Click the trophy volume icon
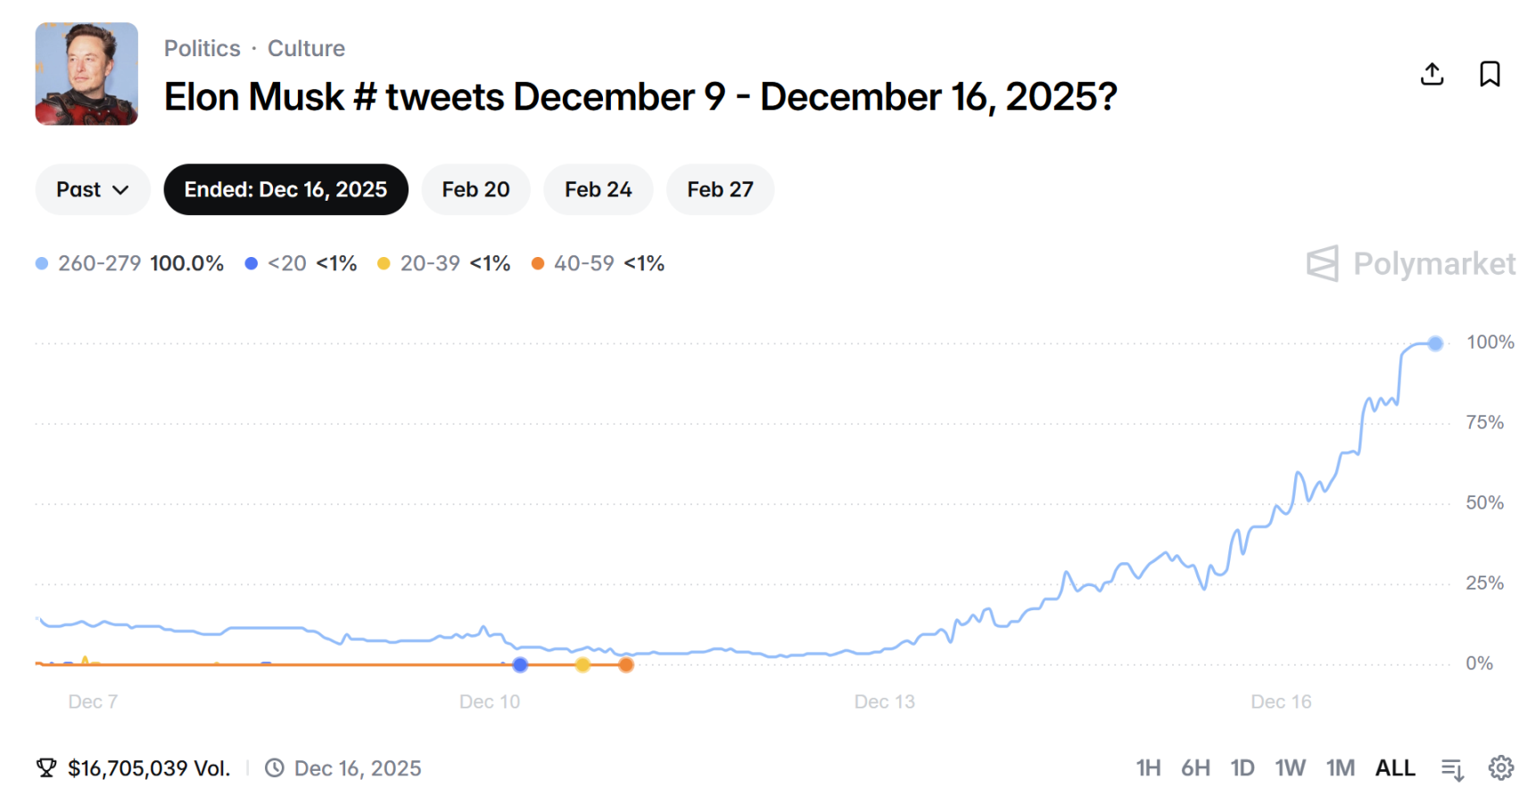1527x795 pixels. (46, 767)
